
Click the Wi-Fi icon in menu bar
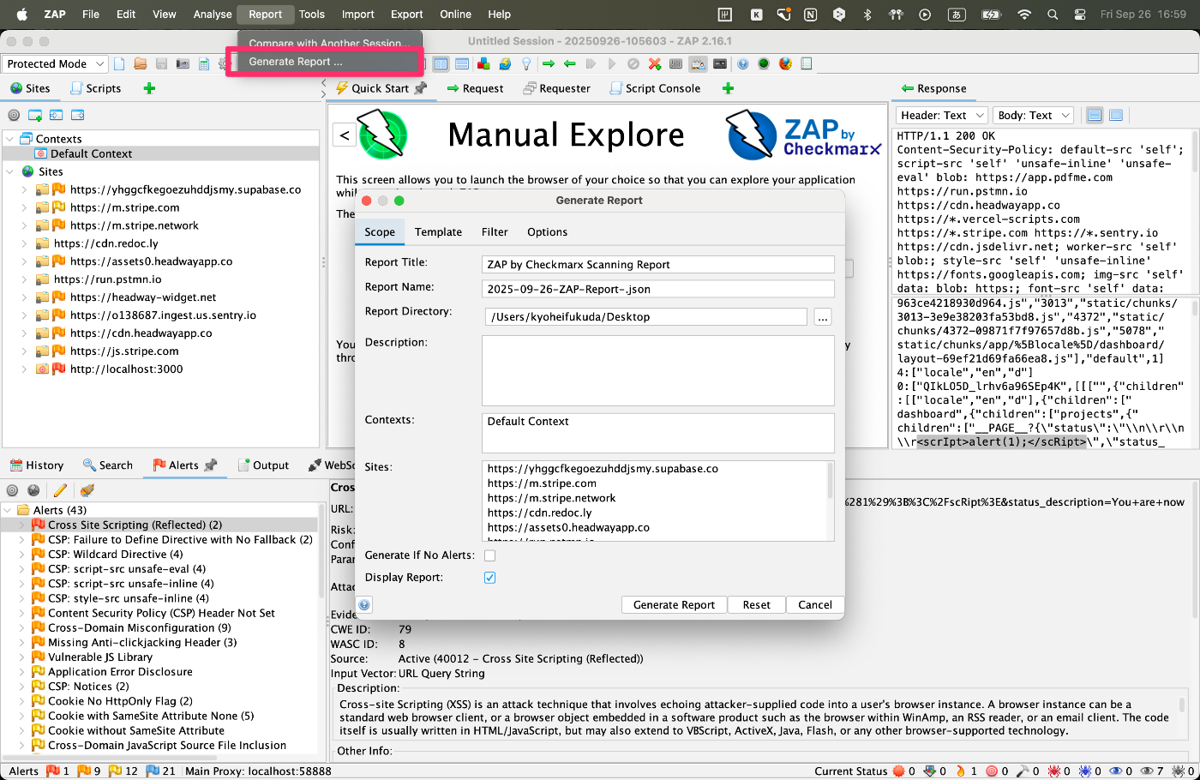point(1023,15)
